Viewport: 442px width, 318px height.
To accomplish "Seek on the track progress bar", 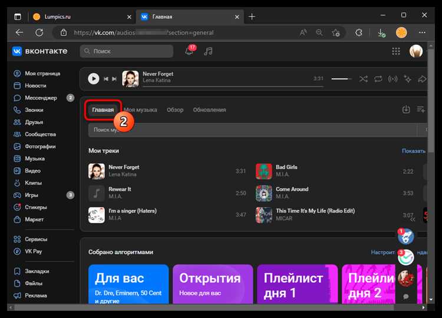I will pyautogui.click(x=233, y=87).
